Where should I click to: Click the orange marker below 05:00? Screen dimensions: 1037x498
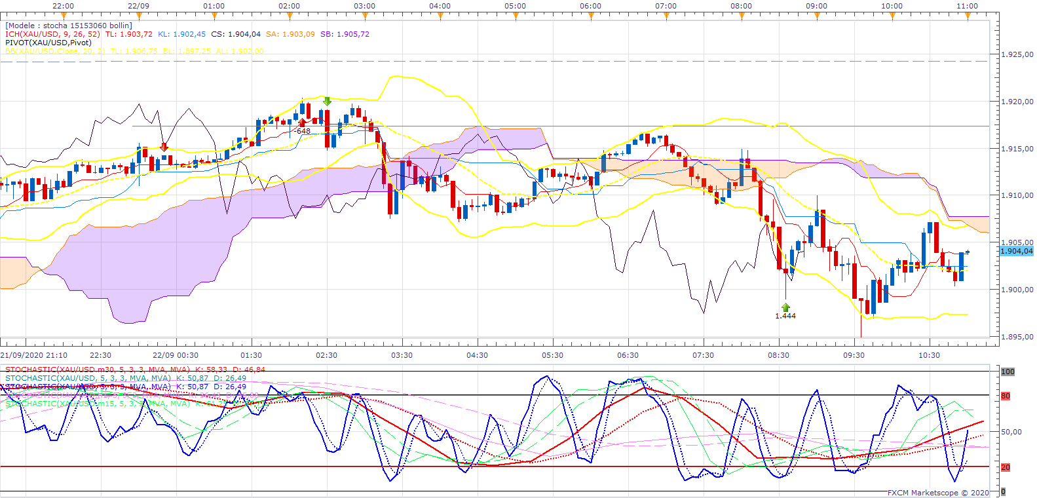516,14
